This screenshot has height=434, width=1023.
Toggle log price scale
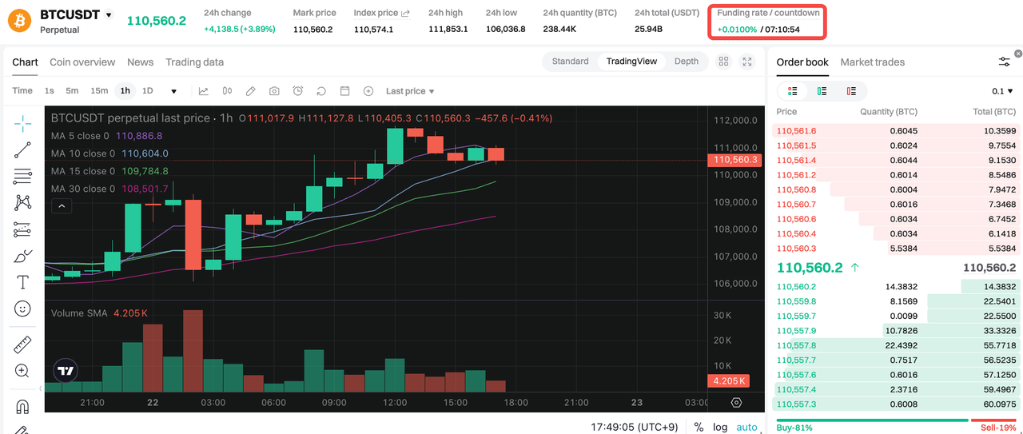click(720, 427)
